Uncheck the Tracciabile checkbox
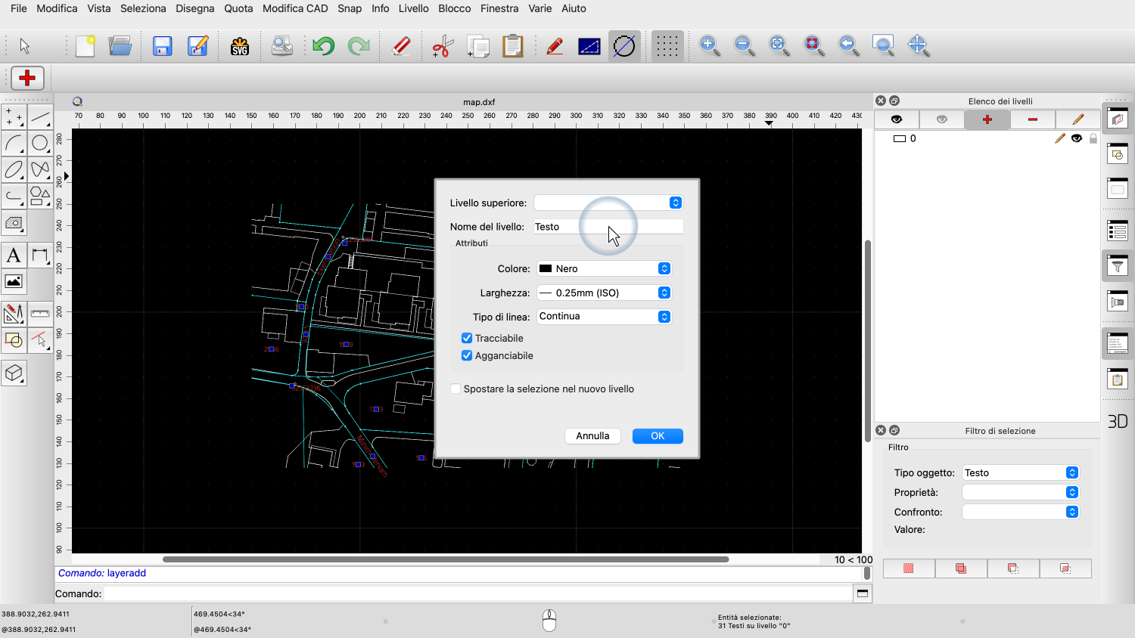Screen dimensions: 1135x638 click(467, 338)
